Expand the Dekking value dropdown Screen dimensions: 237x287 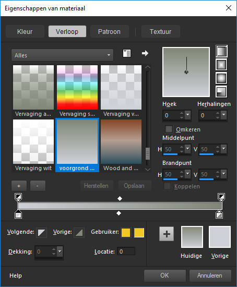pyautogui.click(x=60, y=252)
